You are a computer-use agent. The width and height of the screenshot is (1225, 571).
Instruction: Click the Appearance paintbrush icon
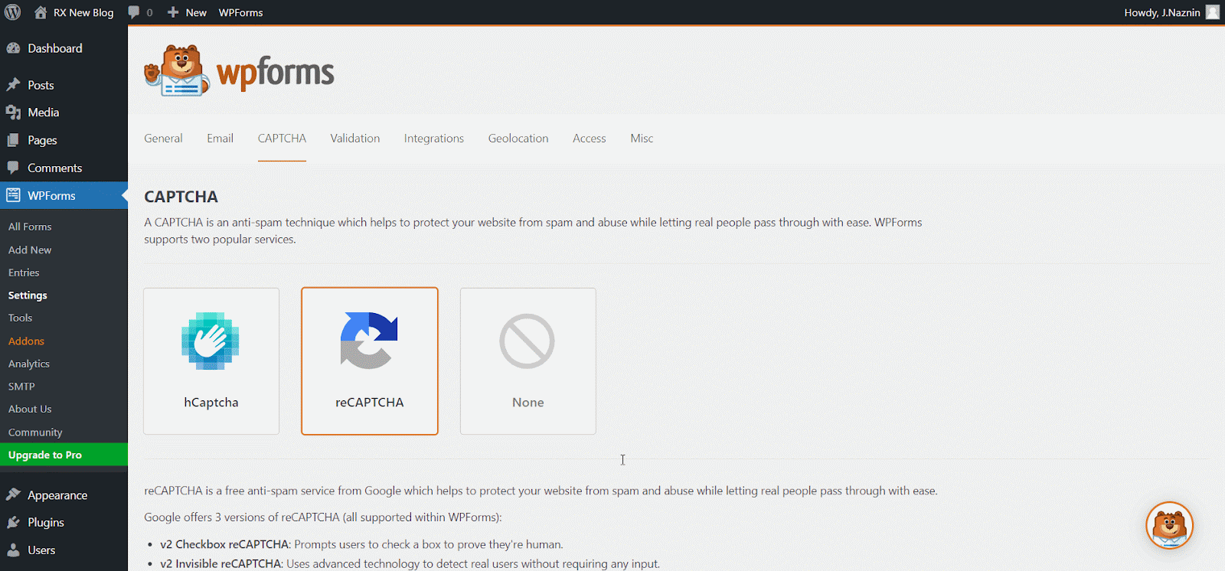[x=13, y=495]
